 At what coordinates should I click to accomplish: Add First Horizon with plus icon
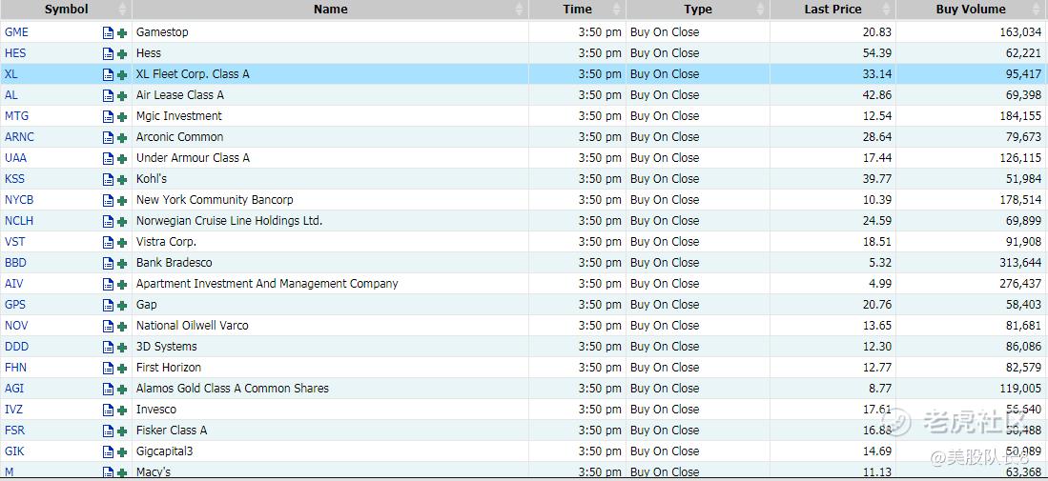pyautogui.click(x=122, y=369)
